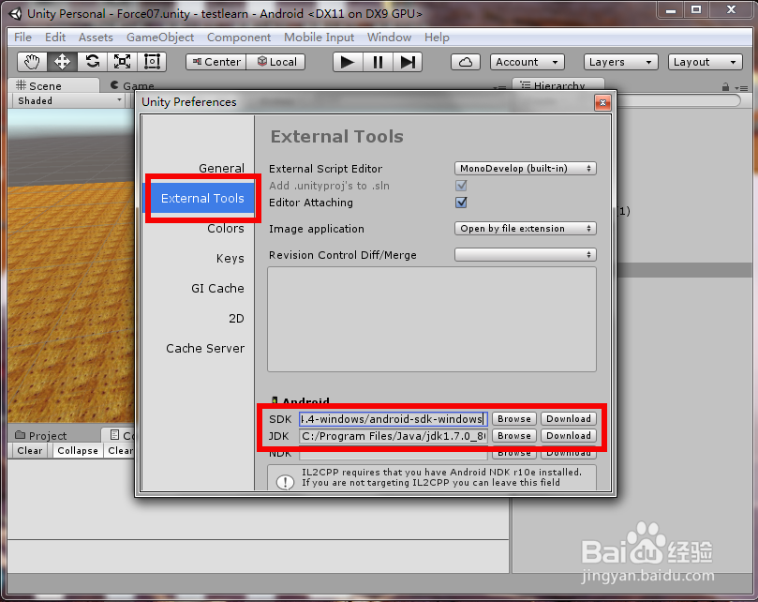This screenshot has height=602, width=758.
Task: Select the Move tool in toolbar
Action: click(63, 62)
